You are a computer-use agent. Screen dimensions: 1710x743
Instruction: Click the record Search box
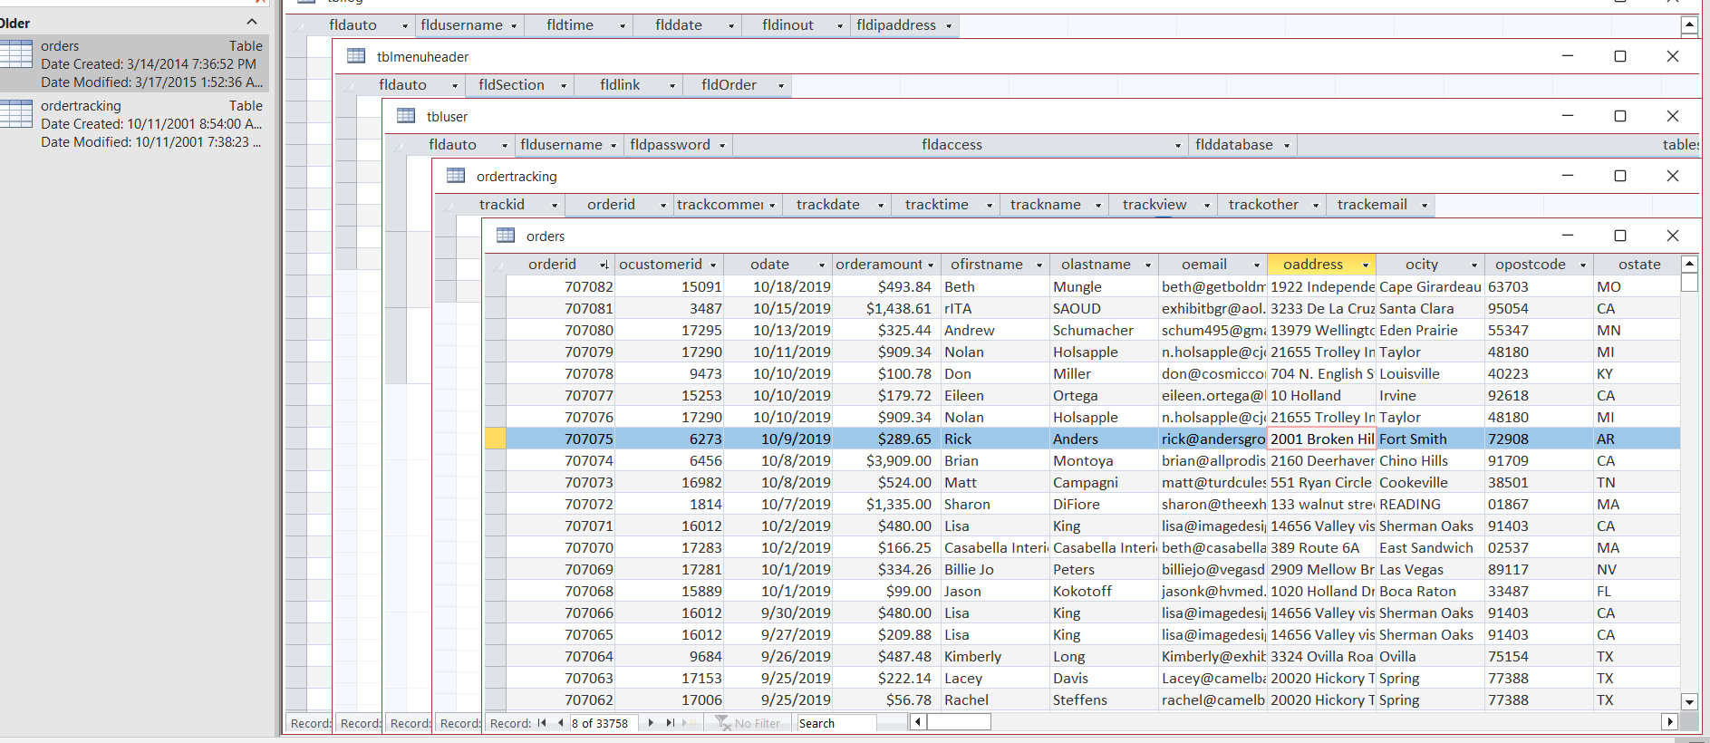836,723
